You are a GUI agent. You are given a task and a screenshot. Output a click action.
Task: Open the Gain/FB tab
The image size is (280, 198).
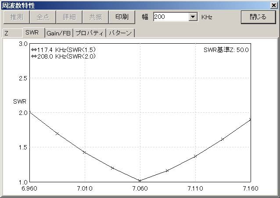pyautogui.click(x=58, y=33)
